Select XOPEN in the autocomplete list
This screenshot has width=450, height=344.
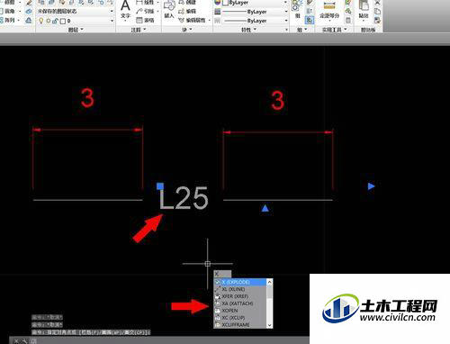point(239,311)
